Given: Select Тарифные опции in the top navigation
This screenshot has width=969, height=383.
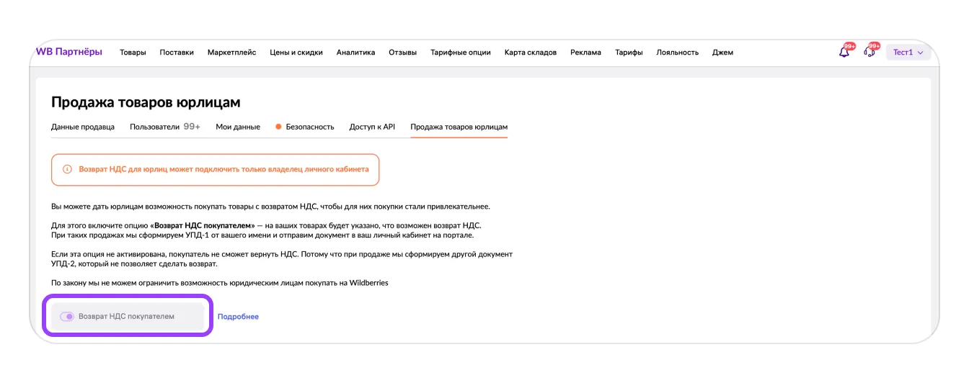Looking at the screenshot, I should coord(460,53).
